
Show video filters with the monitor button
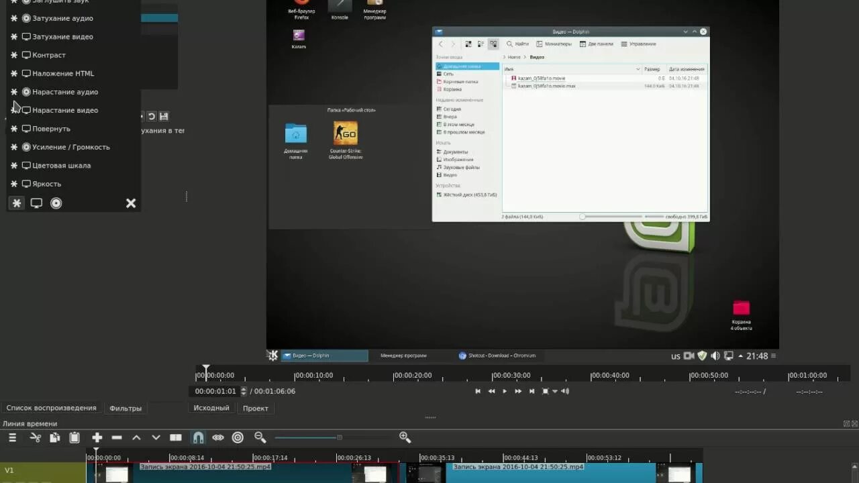tap(36, 203)
